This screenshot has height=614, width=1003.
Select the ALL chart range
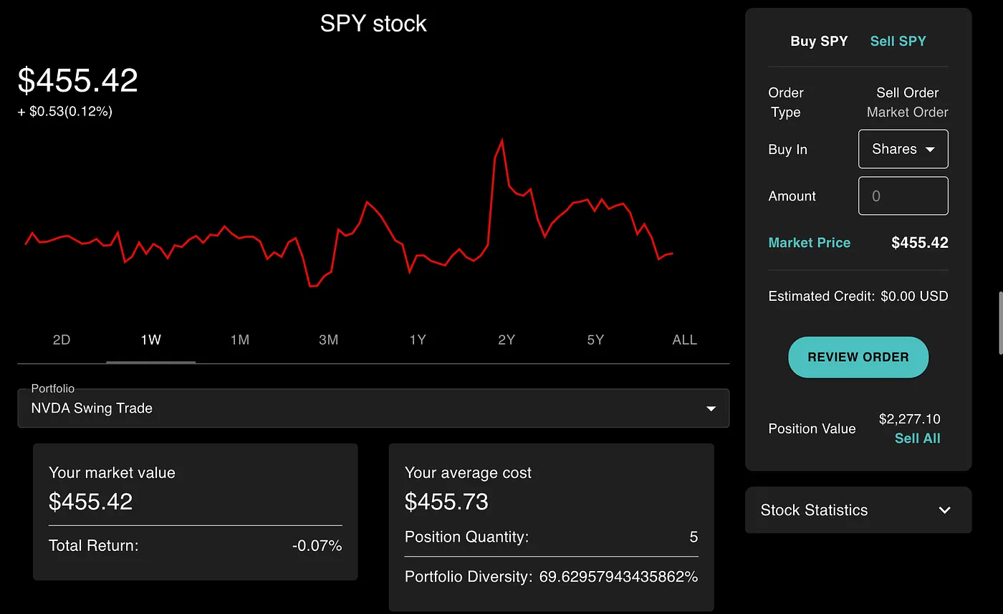(685, 340)
